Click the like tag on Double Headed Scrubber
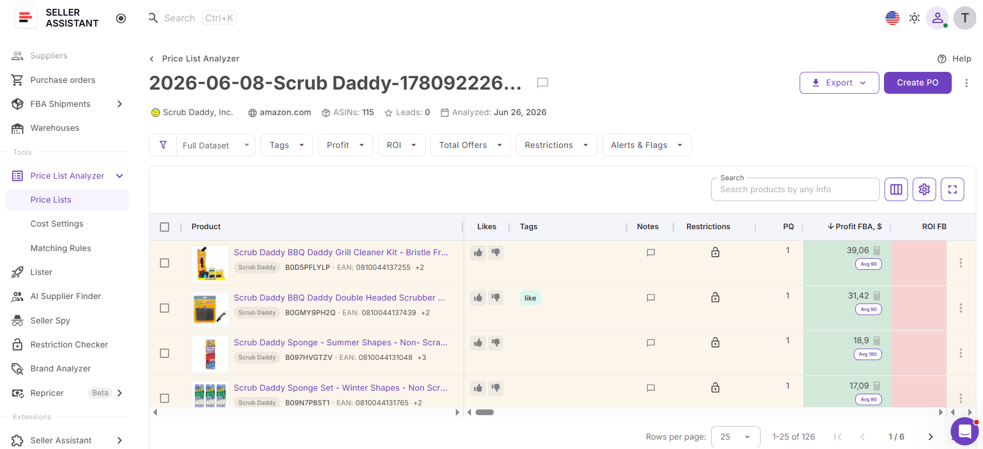This screenshot has height=449, width=983. [x=530, y=298]
